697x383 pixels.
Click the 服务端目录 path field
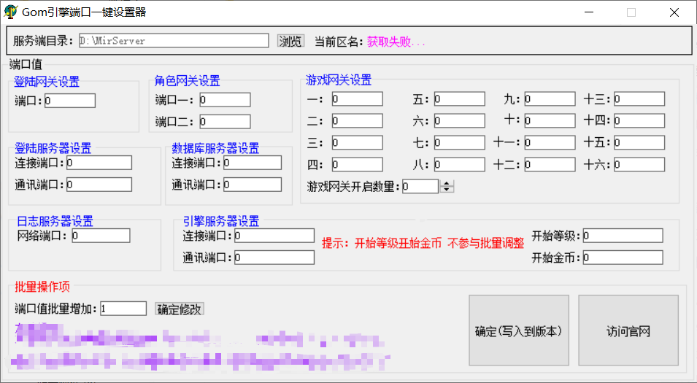pos(174,40)
